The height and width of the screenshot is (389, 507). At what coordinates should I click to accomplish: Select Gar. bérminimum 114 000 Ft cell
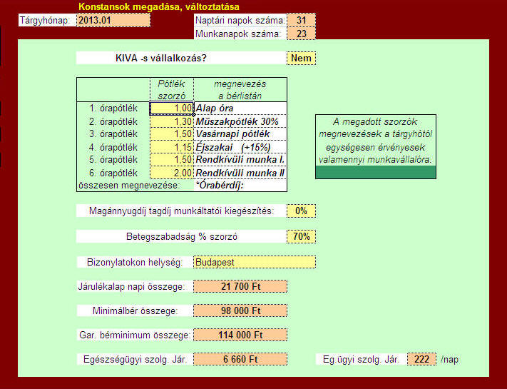240,335
